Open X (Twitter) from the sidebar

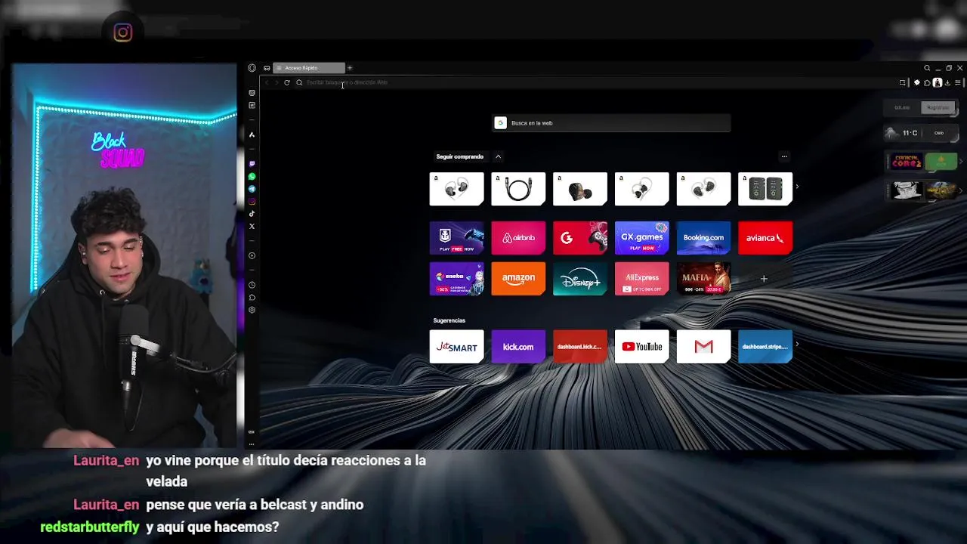point(252,227)
